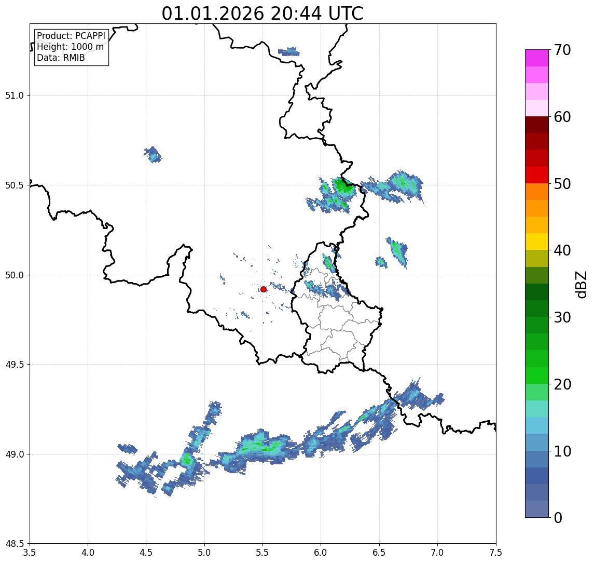Click the 'dBZ' colorbar label
The height and width of the screenshot is (563, 594).
(581, 285)
